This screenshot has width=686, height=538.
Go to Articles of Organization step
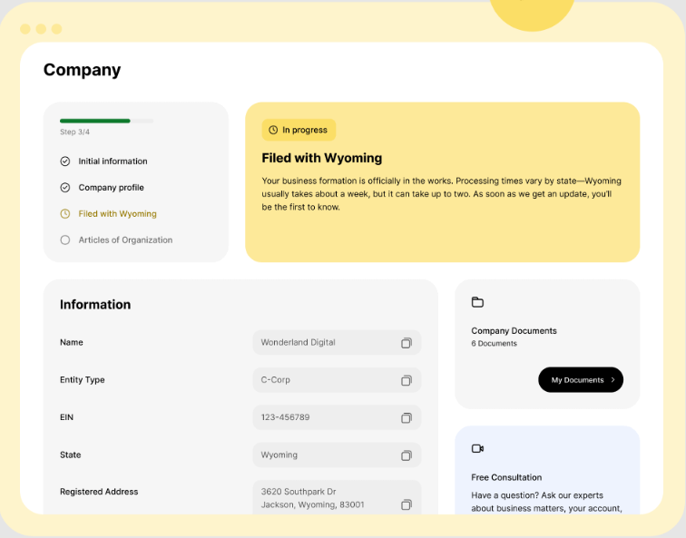(x=125, y=240)
